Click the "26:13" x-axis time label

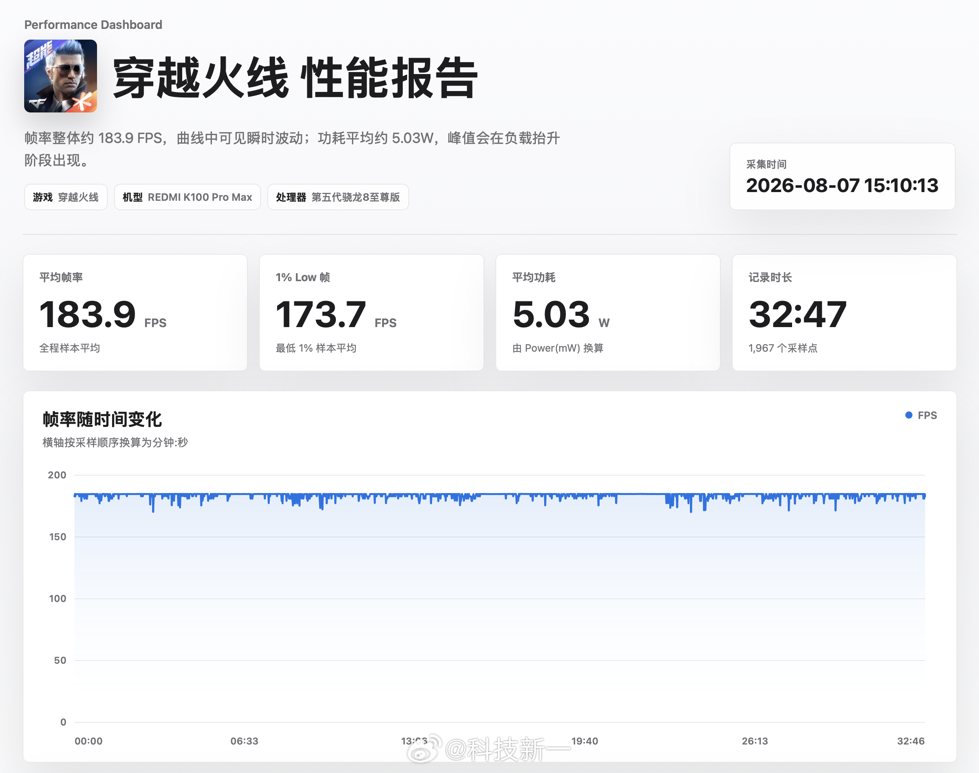point(755,741)
